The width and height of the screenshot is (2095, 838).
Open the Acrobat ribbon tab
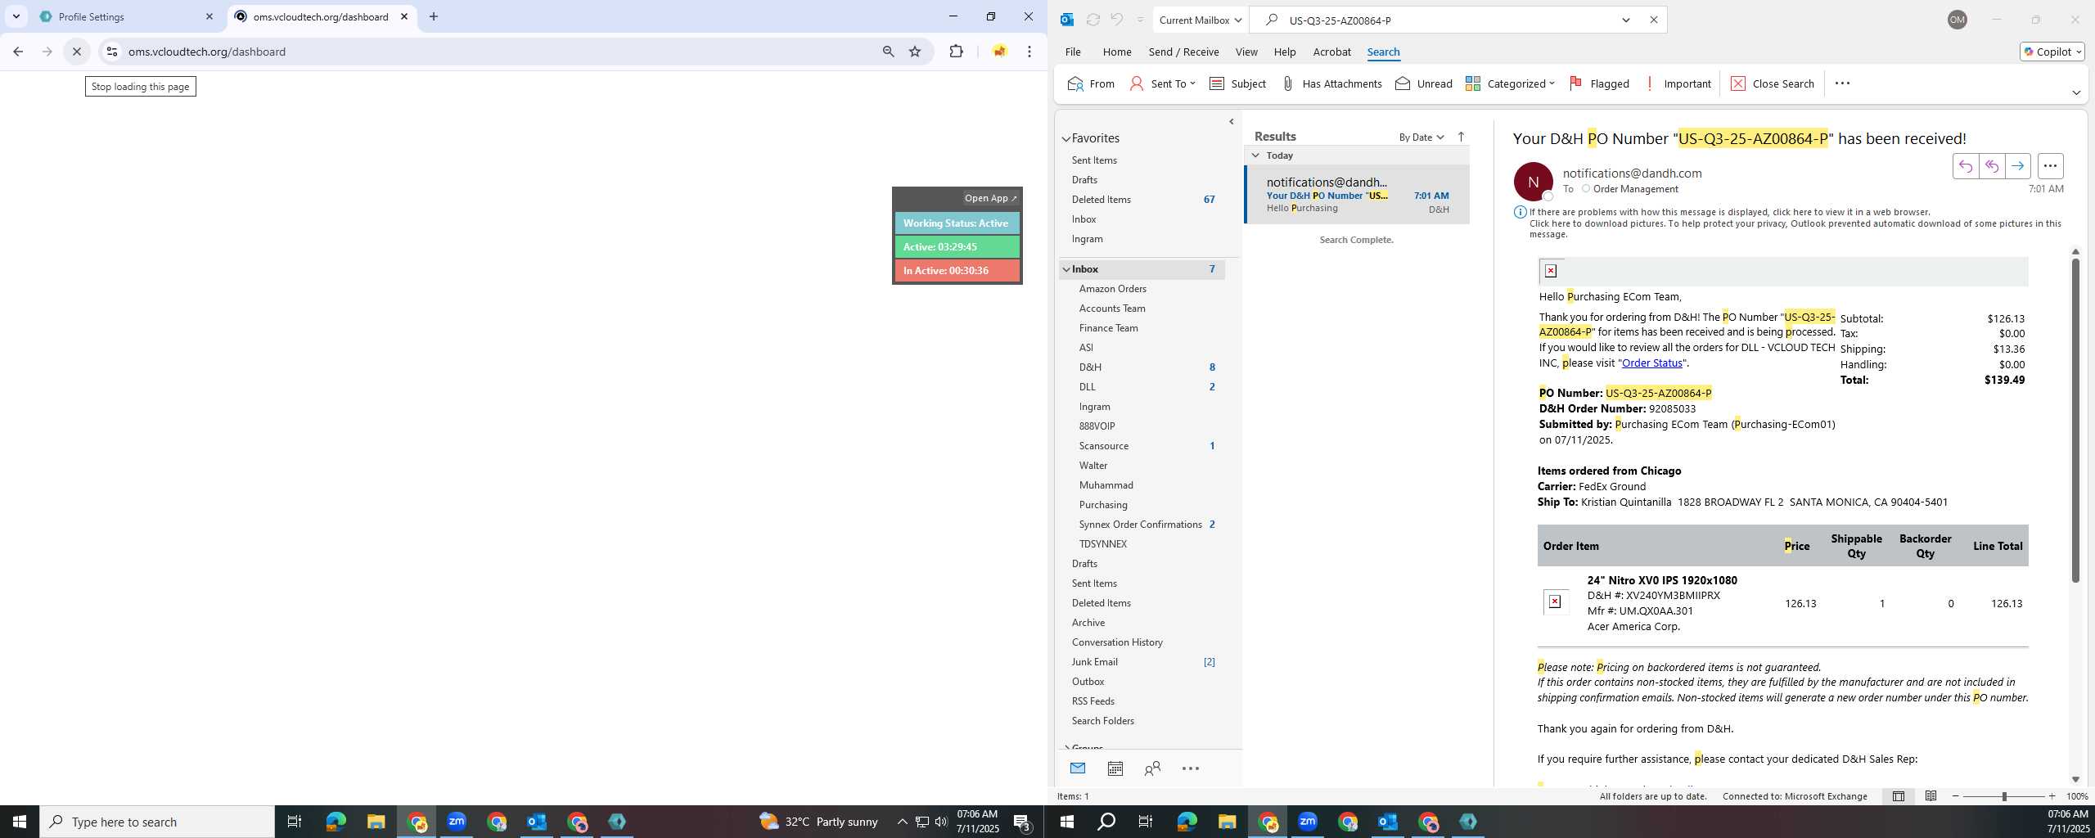pyautogui.click(x=1331, y=52)
